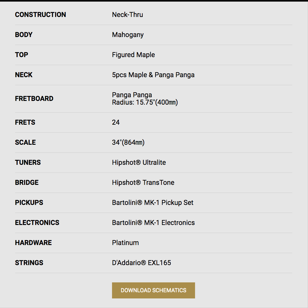Viewport: 308px width, 308px height.
Task: Click the 24 frets value
Action: tap(116, 123)
